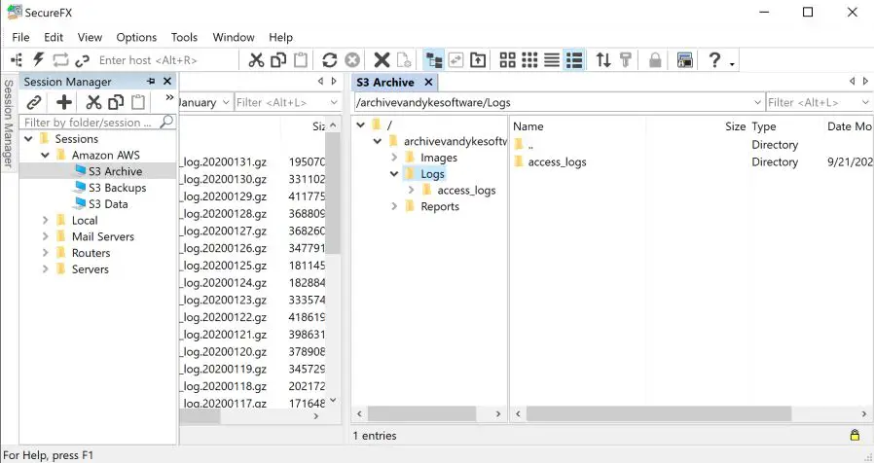Open the Options menu
This screenshot has height=463, width=874.
[136, 37]
